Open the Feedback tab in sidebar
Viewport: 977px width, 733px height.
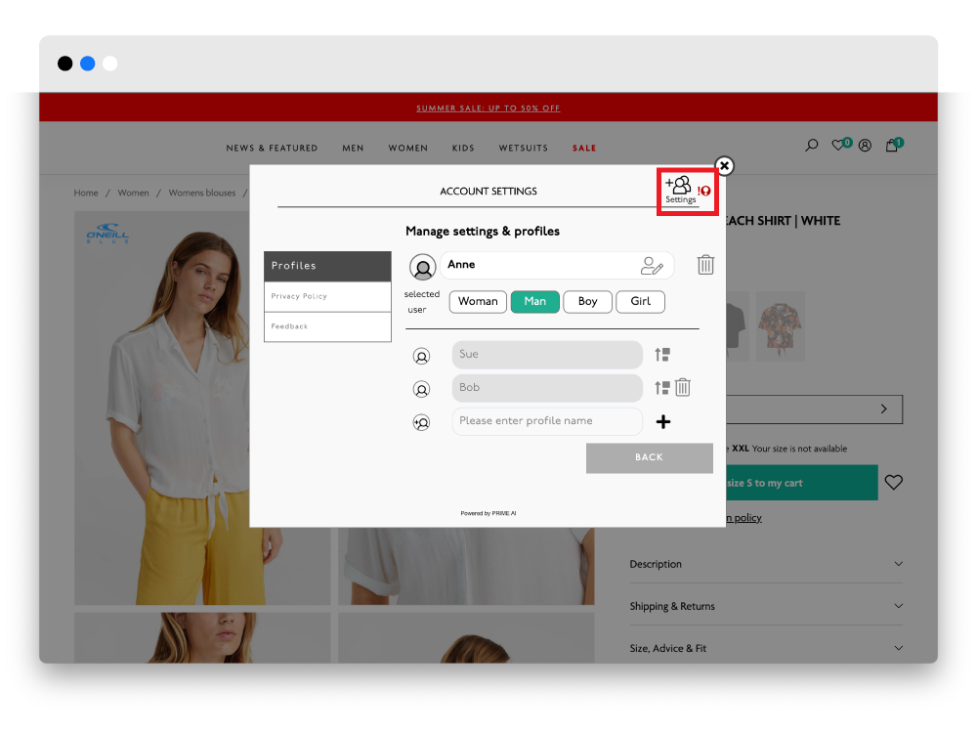327,326
